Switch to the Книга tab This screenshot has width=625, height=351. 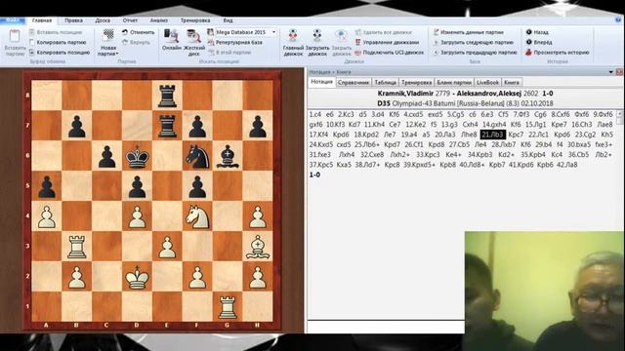(512, 82)
